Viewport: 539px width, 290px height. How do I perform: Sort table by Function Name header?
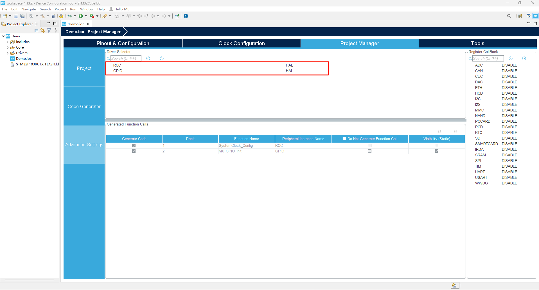click(247, 139)
